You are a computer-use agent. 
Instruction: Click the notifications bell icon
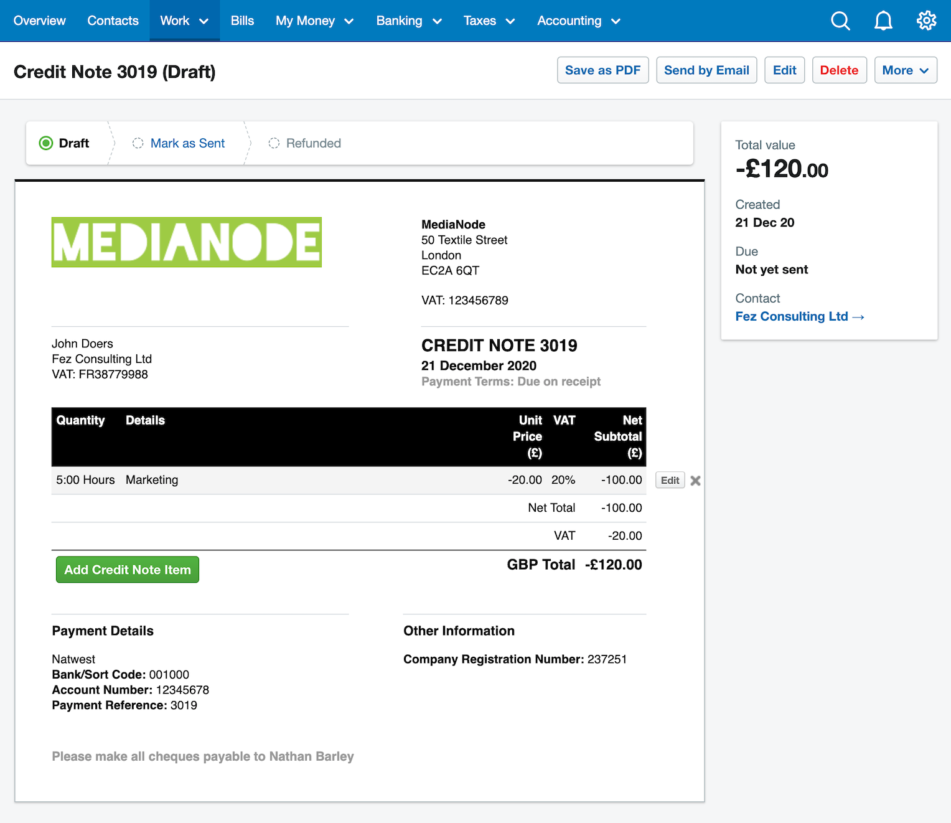pyautogui.click(x=883, y=21)
